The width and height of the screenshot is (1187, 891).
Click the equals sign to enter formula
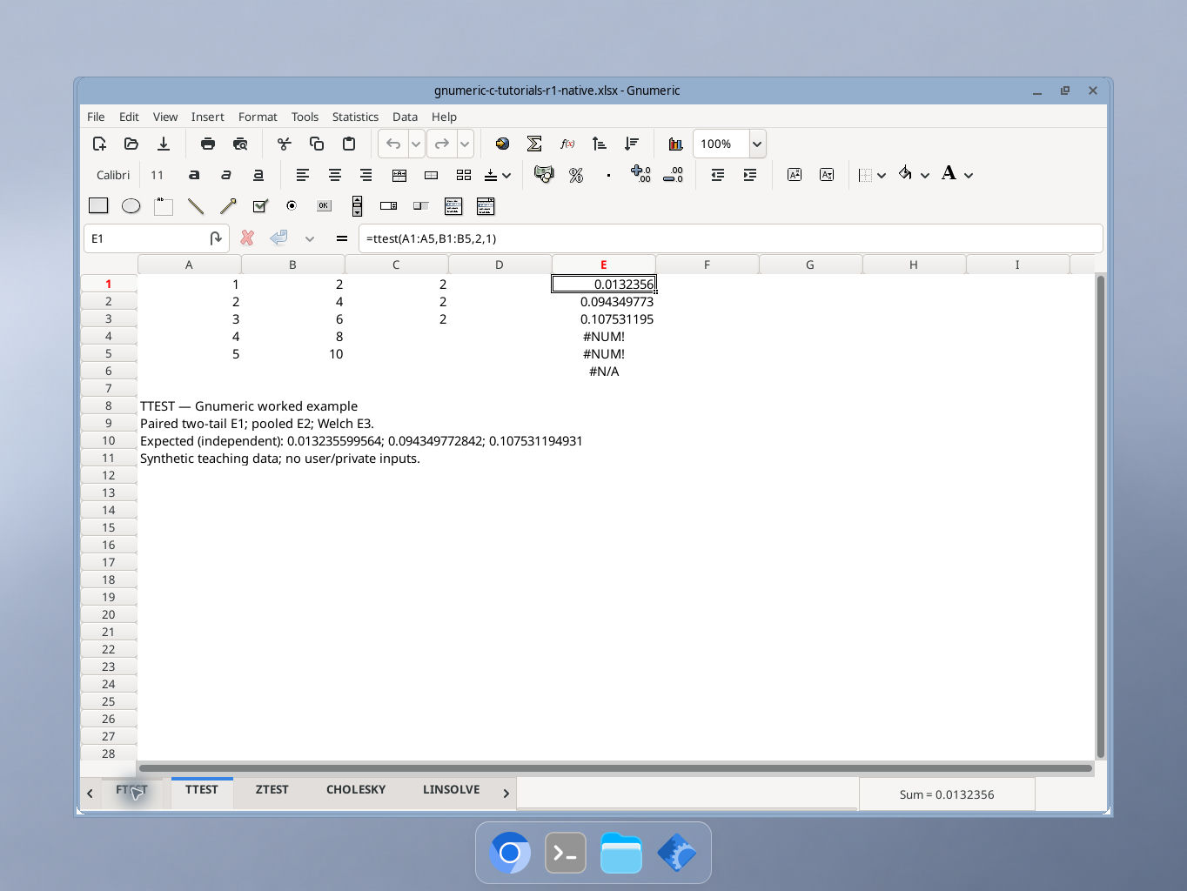(341, 238)
